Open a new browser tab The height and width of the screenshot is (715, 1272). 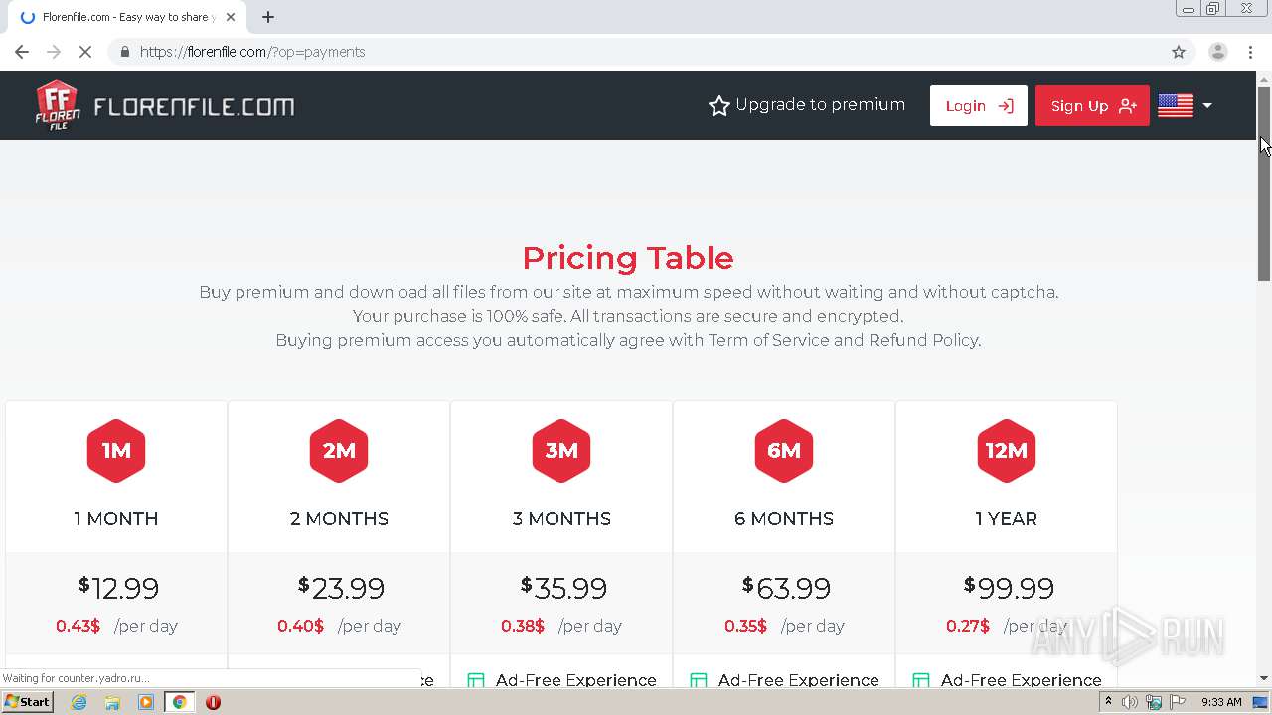[x=268, y=17]
